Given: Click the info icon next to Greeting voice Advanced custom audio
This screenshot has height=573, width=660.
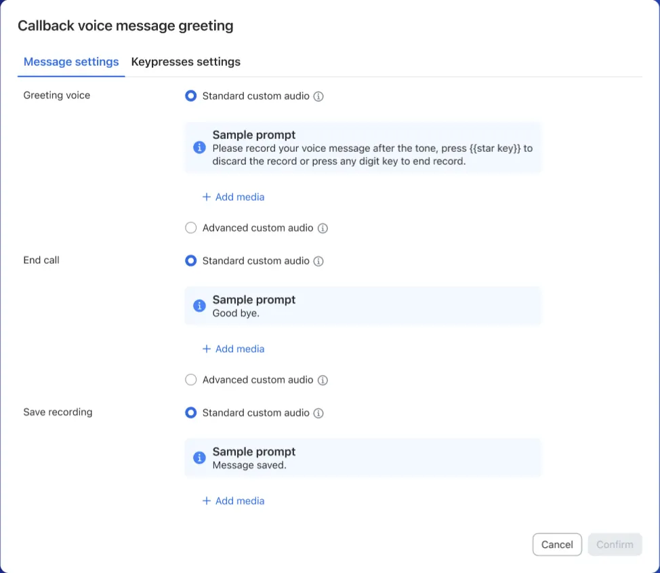Looking at the screenshot, I should [323, 228].
